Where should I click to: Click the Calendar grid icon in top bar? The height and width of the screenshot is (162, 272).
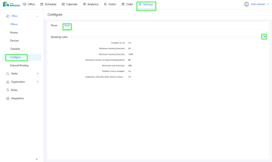click(63, 4)
